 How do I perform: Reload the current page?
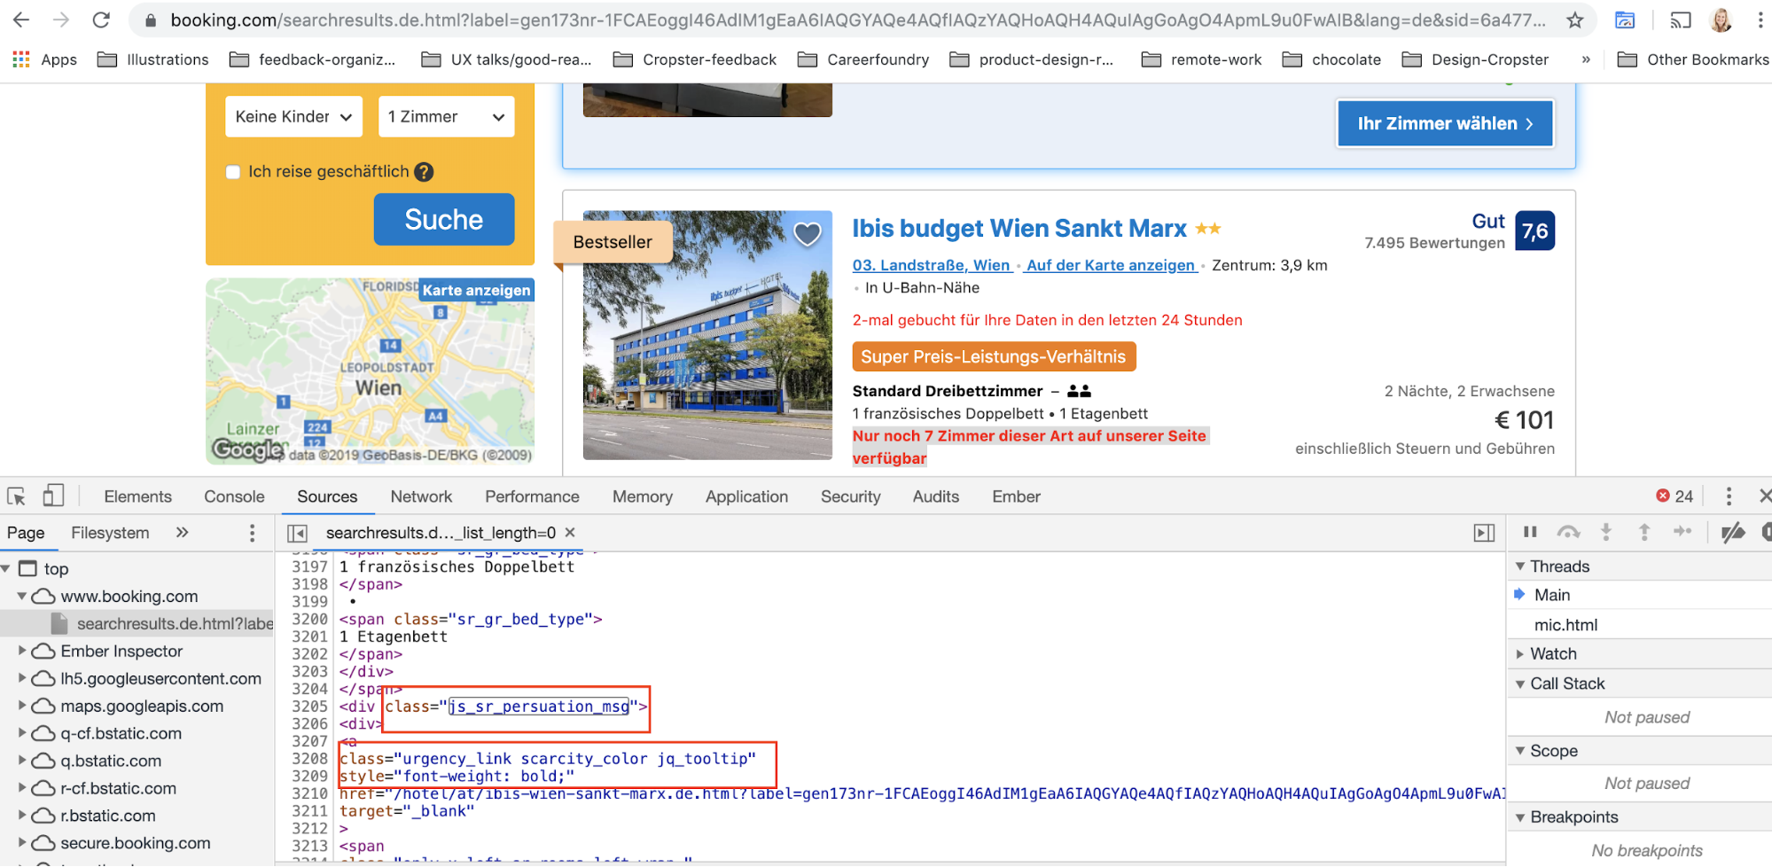[101, 20]
